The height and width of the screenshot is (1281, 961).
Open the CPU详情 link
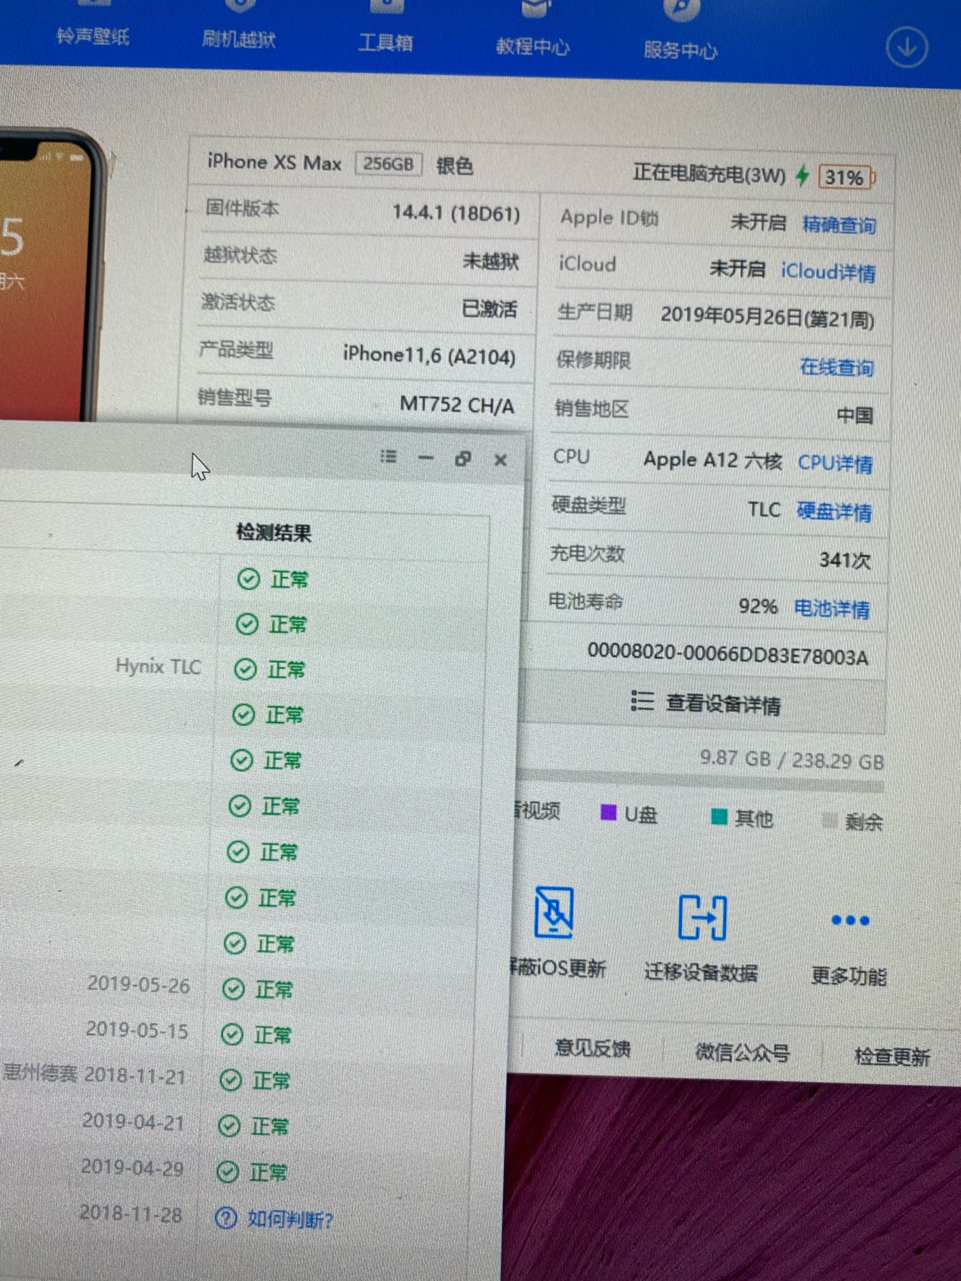[x=835, y=463]
